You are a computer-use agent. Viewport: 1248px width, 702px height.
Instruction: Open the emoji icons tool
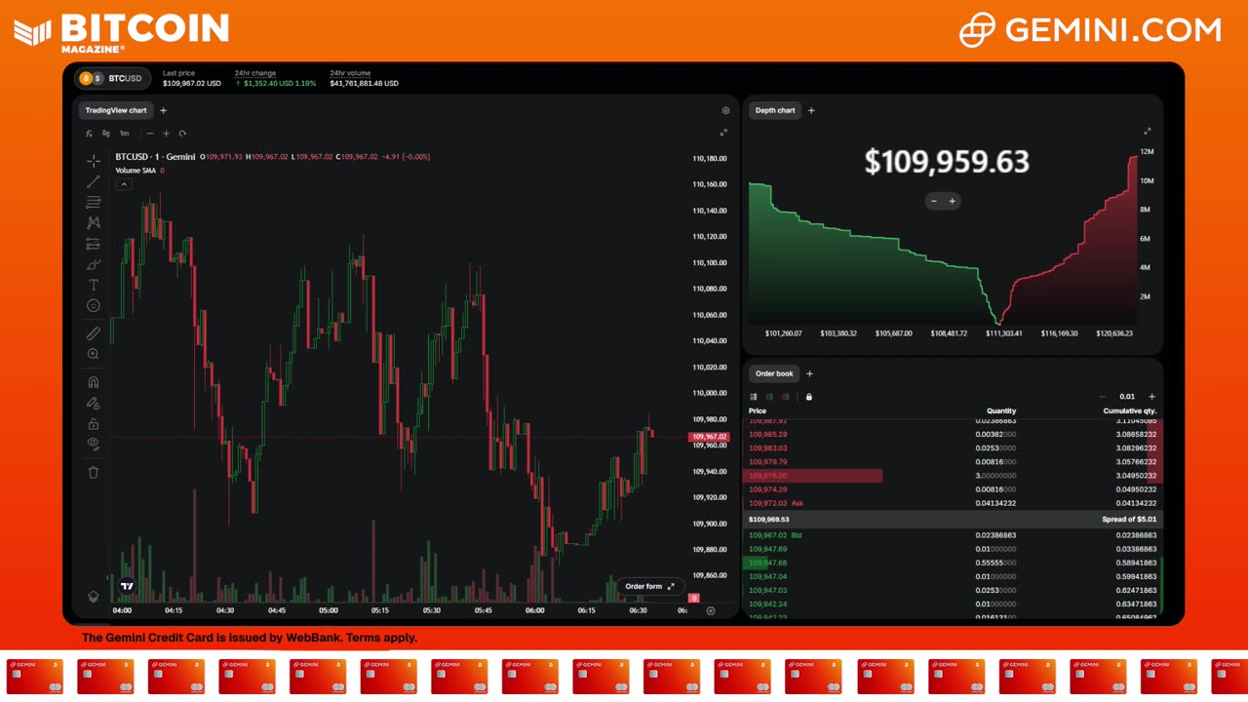click(x=94, y=305)
